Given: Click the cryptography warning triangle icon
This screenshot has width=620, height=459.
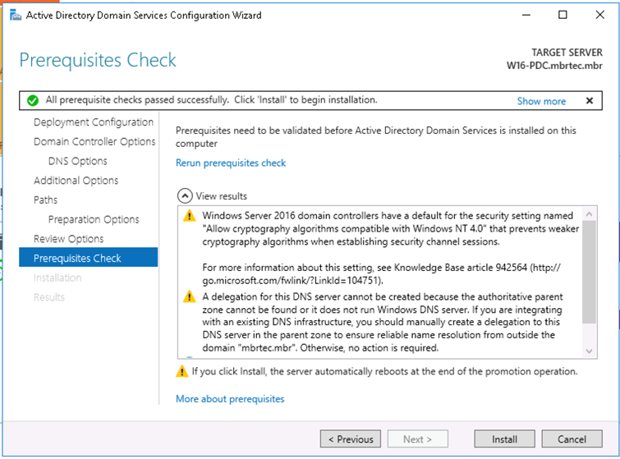Looking at the screenshot, I should point(190,216).
